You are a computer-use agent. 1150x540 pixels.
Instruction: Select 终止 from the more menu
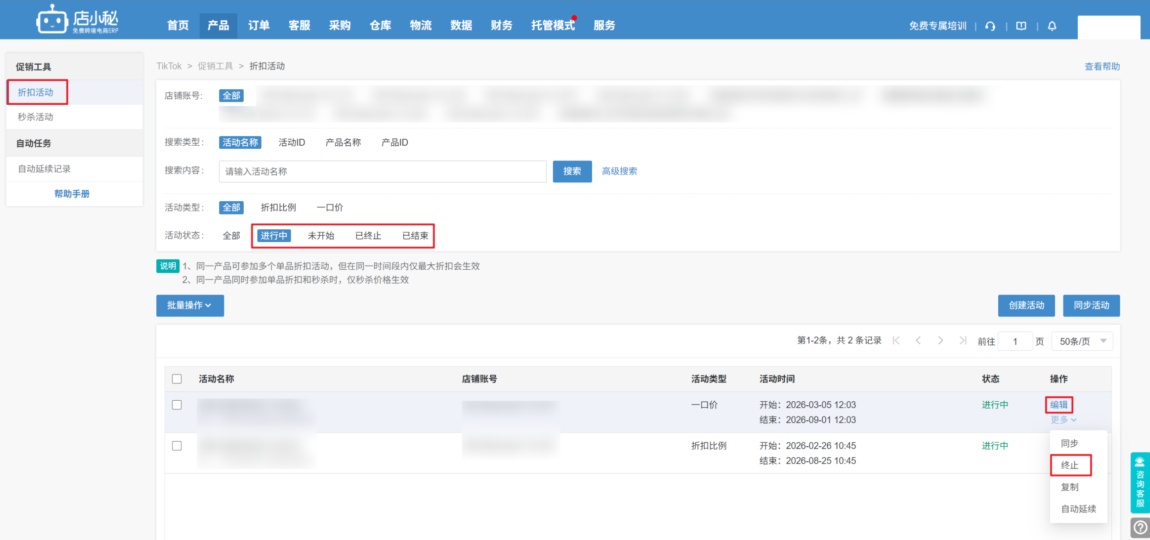(1070, 465)
